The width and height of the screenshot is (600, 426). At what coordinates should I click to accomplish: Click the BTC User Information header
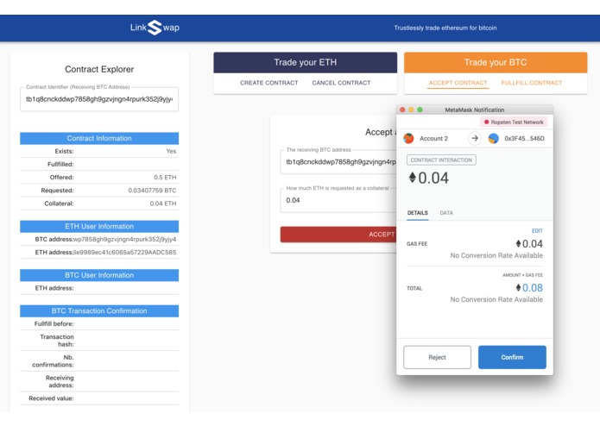coord(99,275)
